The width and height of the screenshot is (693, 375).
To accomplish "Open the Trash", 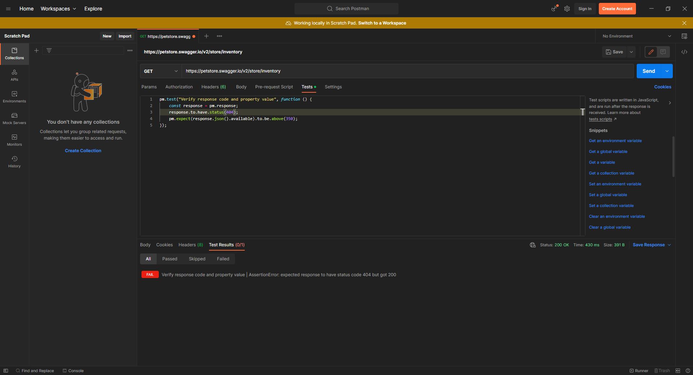I will coord(662,371).
